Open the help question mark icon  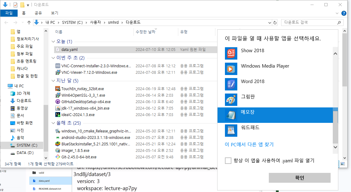pos(344,13)
